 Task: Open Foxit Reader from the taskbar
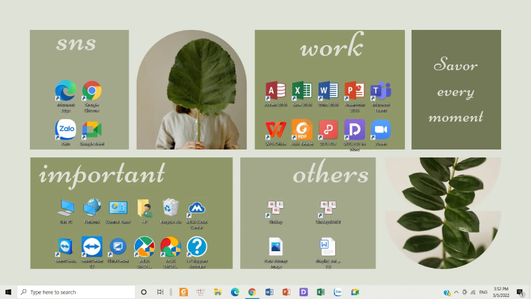click(184, 292)
